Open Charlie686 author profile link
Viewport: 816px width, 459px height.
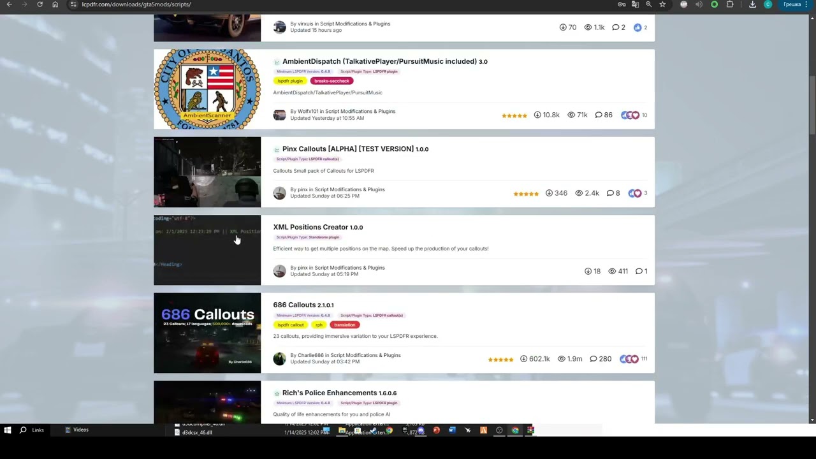pos(310,355)
